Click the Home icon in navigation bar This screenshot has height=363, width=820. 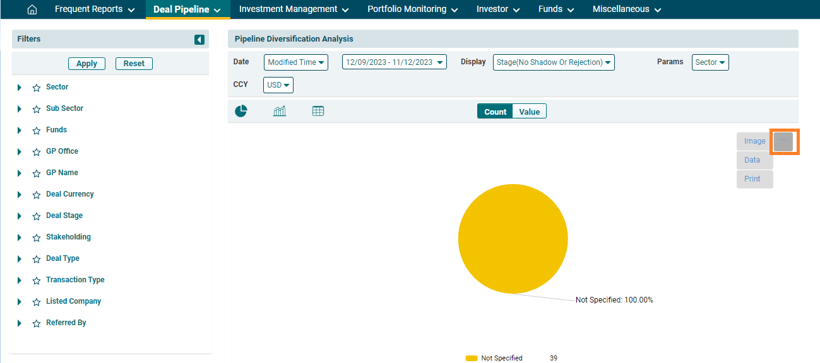(32, 9)
